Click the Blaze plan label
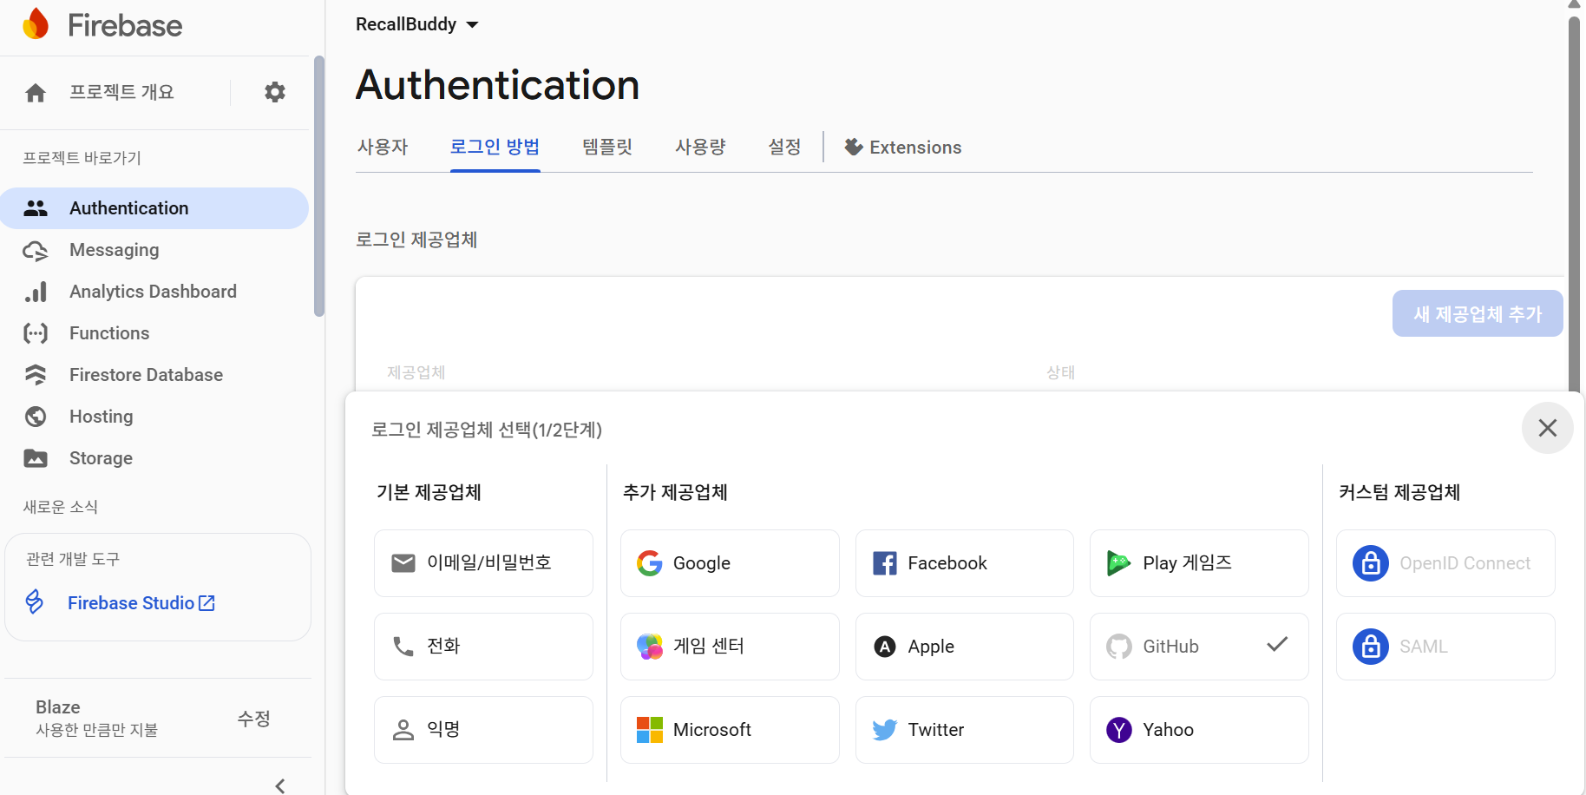 point(58,707)
